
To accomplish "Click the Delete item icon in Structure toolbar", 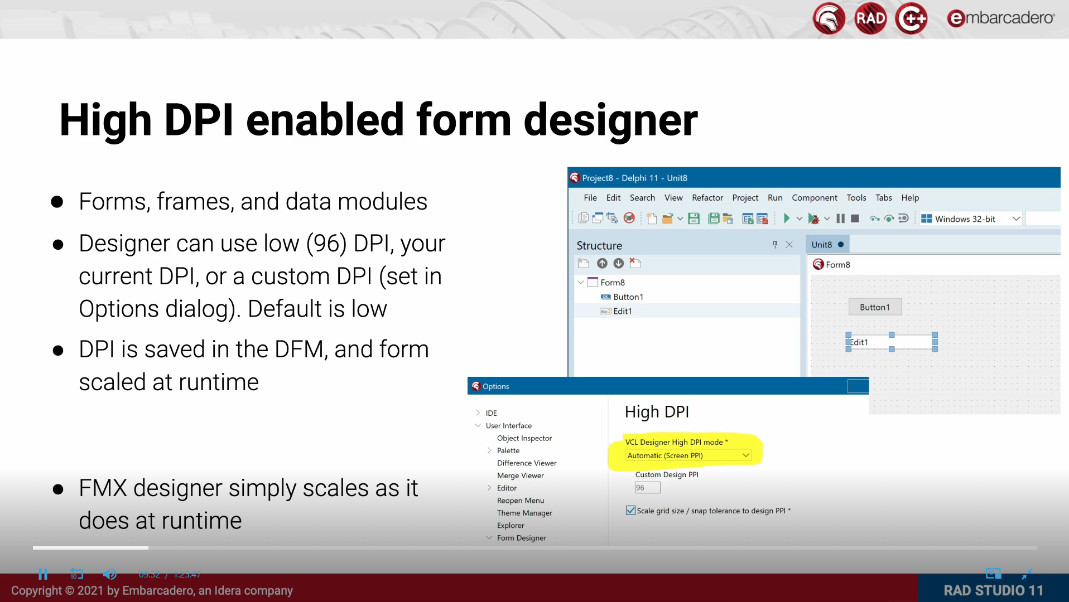I will [635, 263].
